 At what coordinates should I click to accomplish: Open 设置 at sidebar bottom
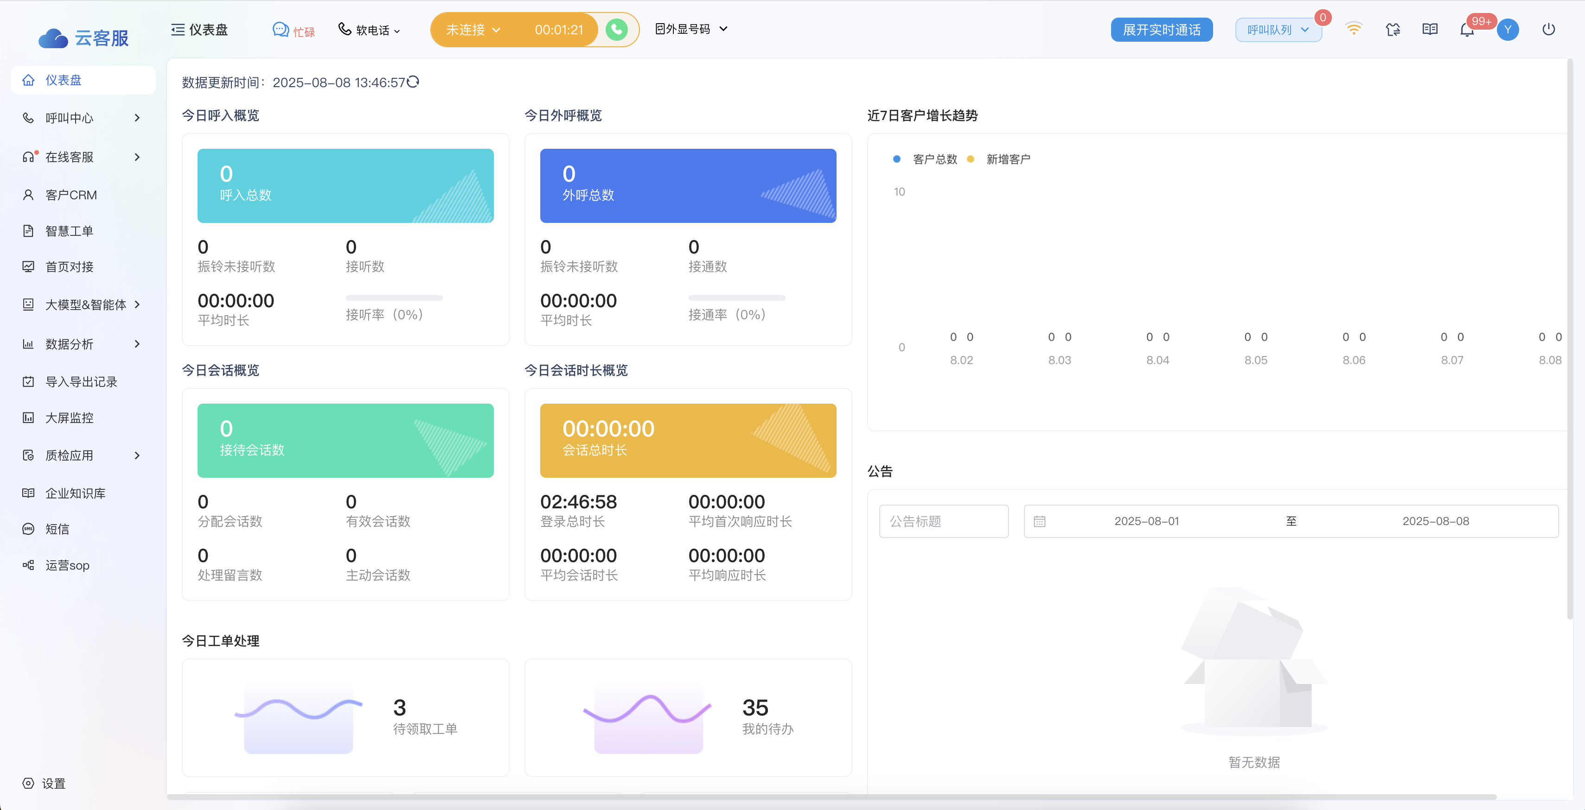pos(45,783)
